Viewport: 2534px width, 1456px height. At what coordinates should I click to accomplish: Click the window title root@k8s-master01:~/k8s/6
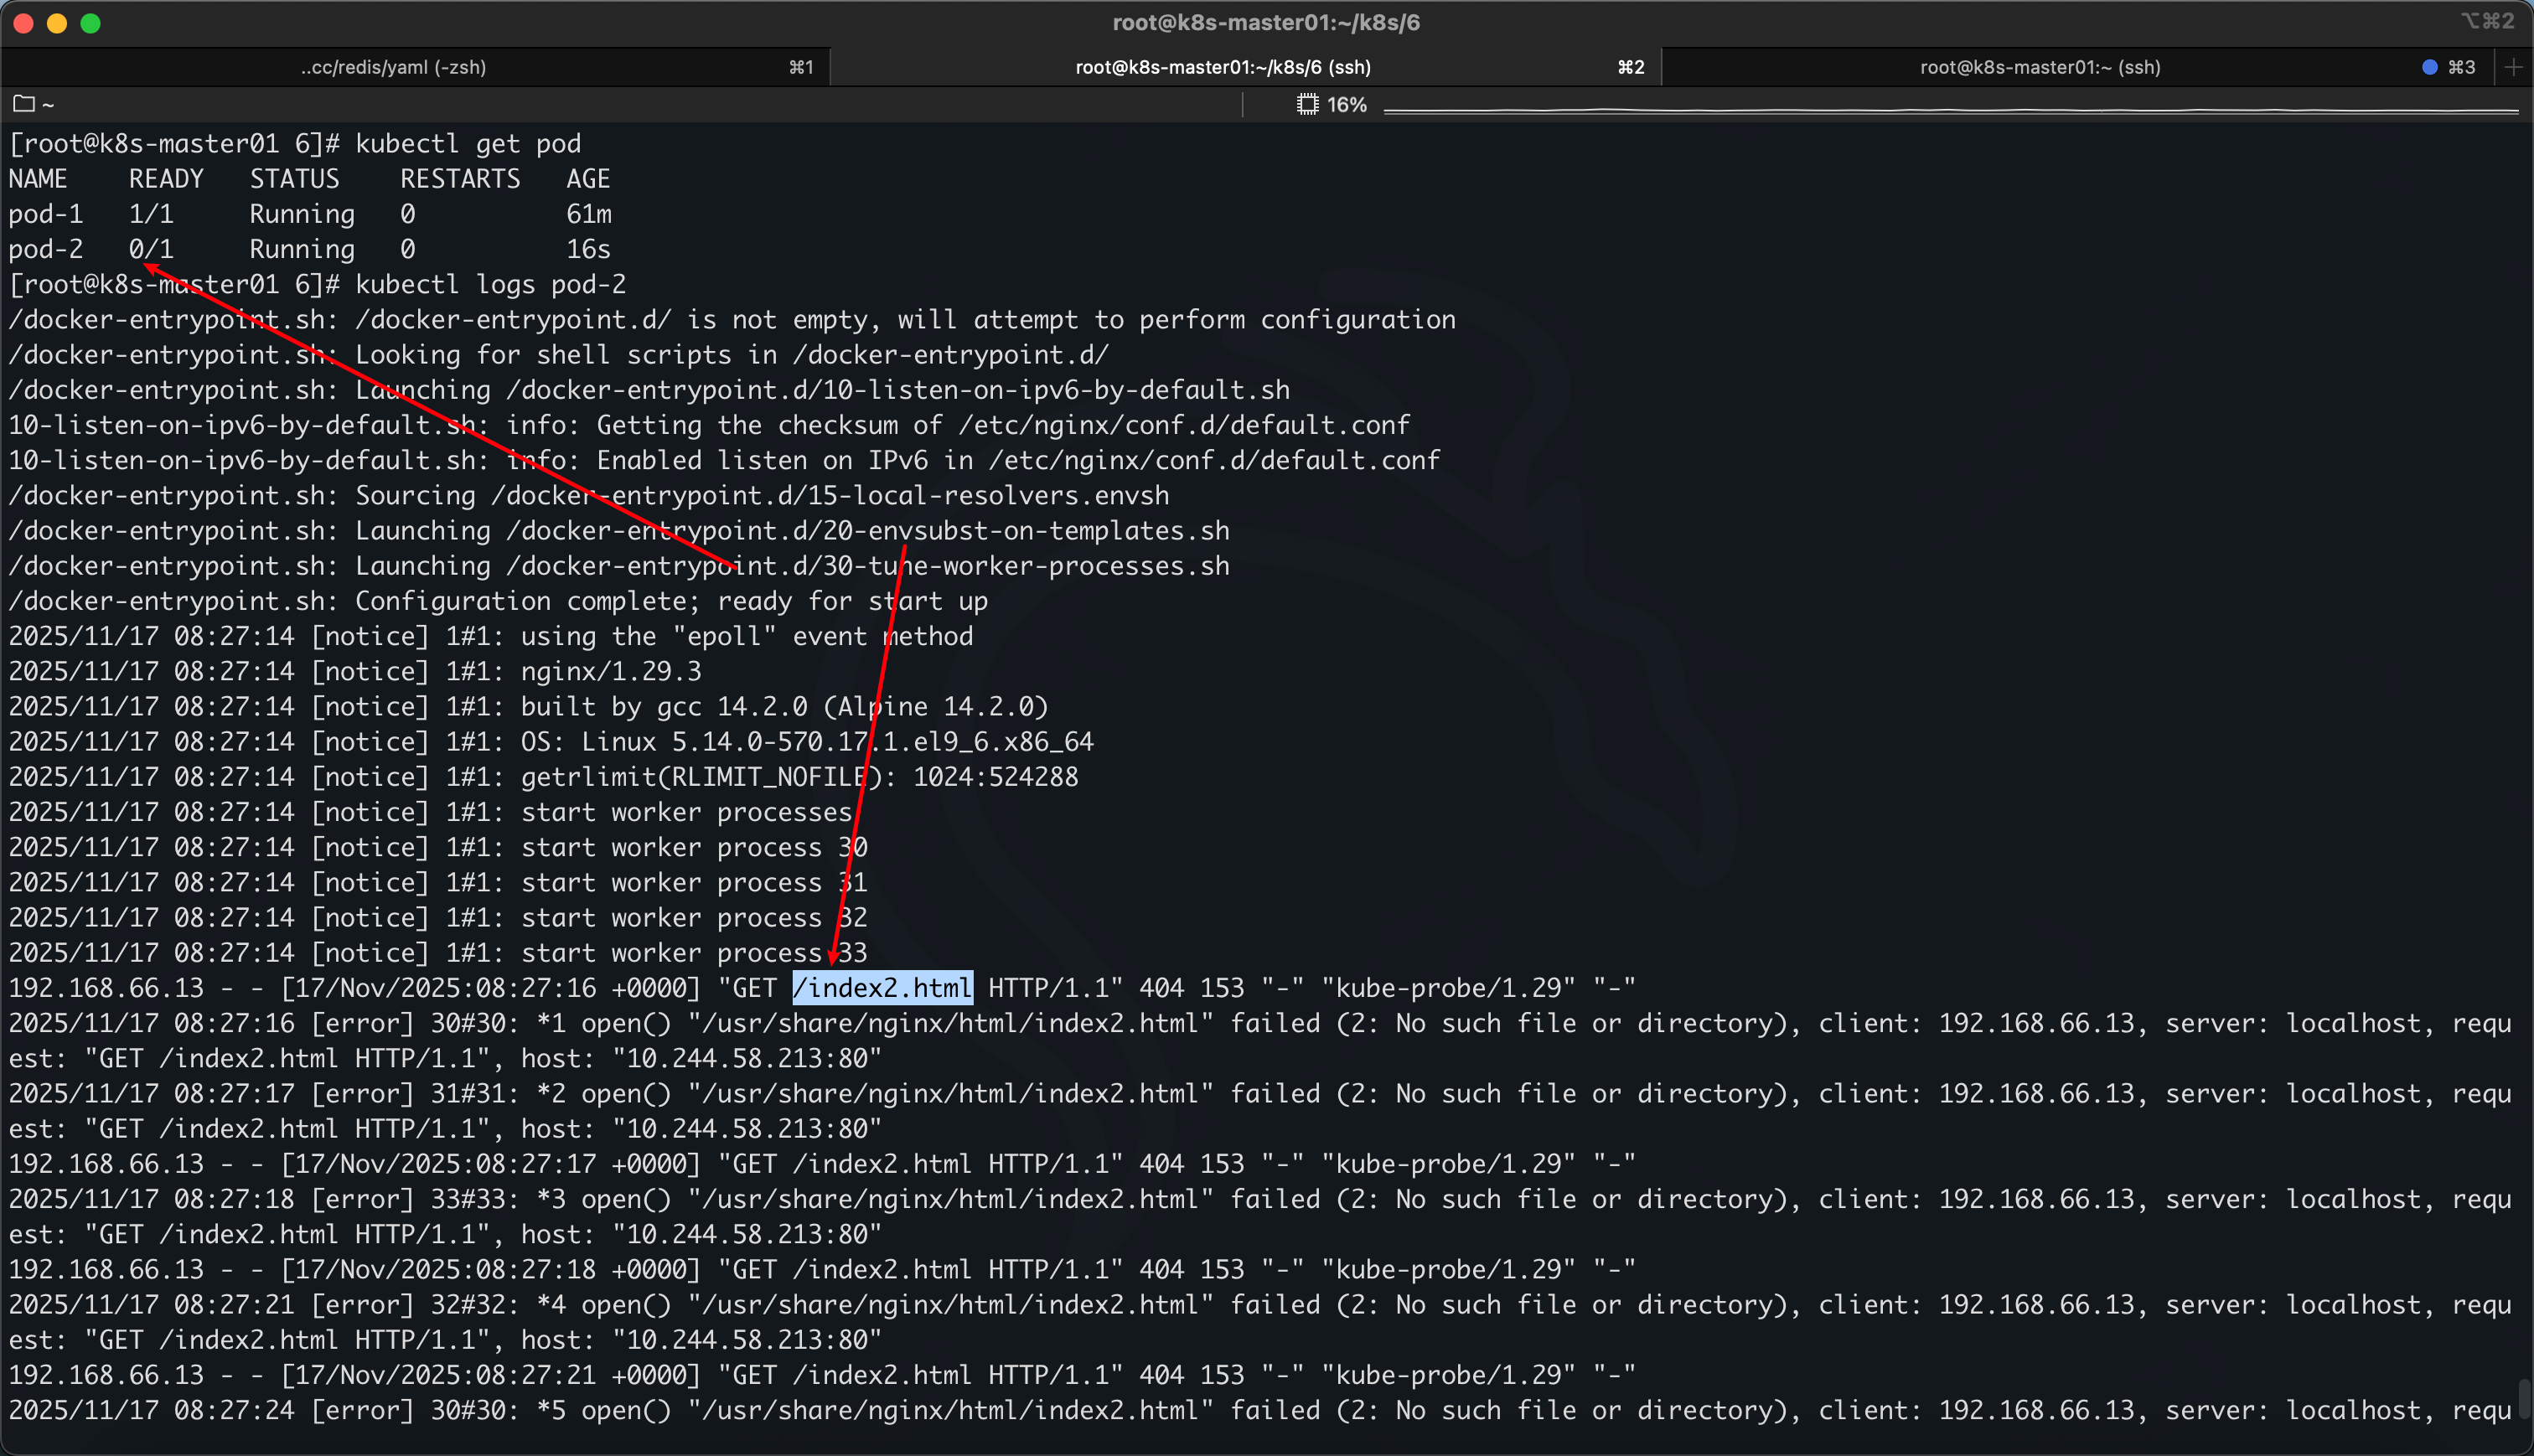pyautogui.click(x=1266, y=23)
